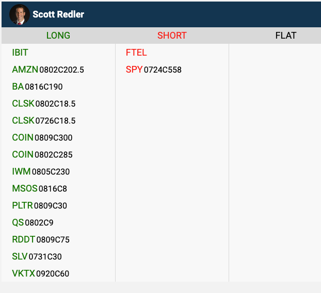Click the SPY 0724C558 short entry
Image resolution: width=321 pixels, height=293 pixels.
153,70
